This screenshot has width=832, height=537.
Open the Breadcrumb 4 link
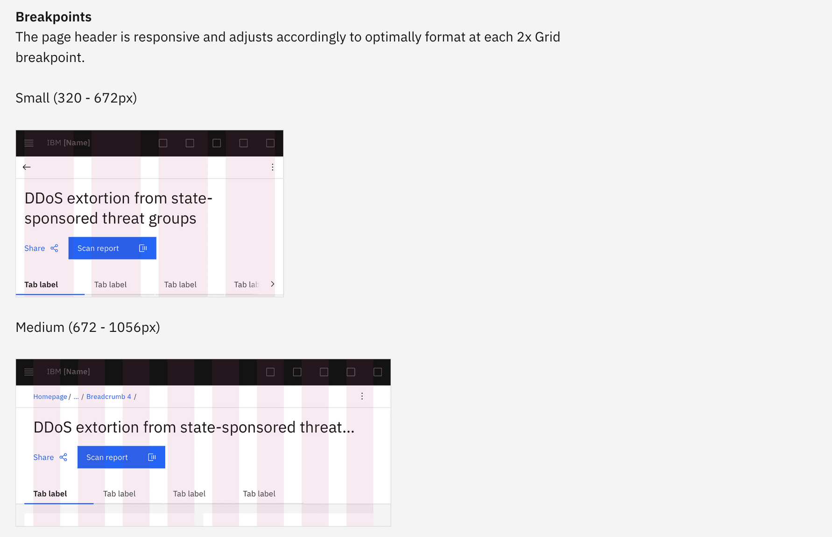pos(109,397)
